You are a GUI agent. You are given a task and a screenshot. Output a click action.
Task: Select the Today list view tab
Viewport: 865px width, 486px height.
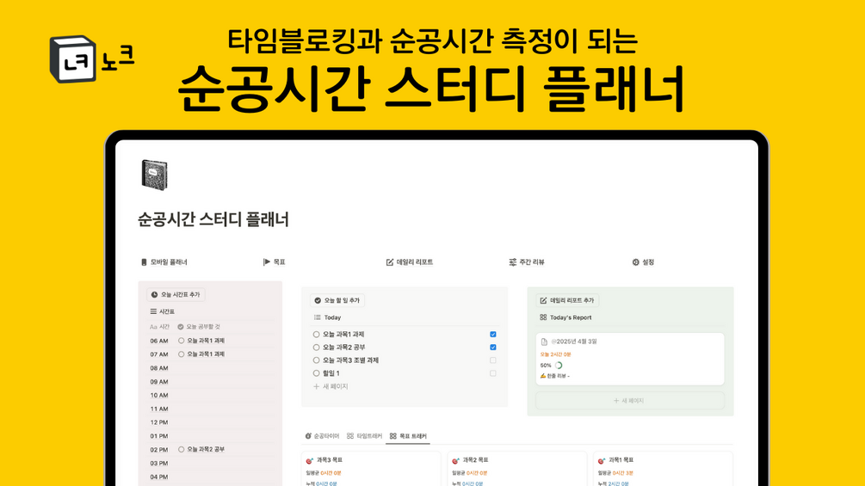pyautogui.click(x=328, y=317)
